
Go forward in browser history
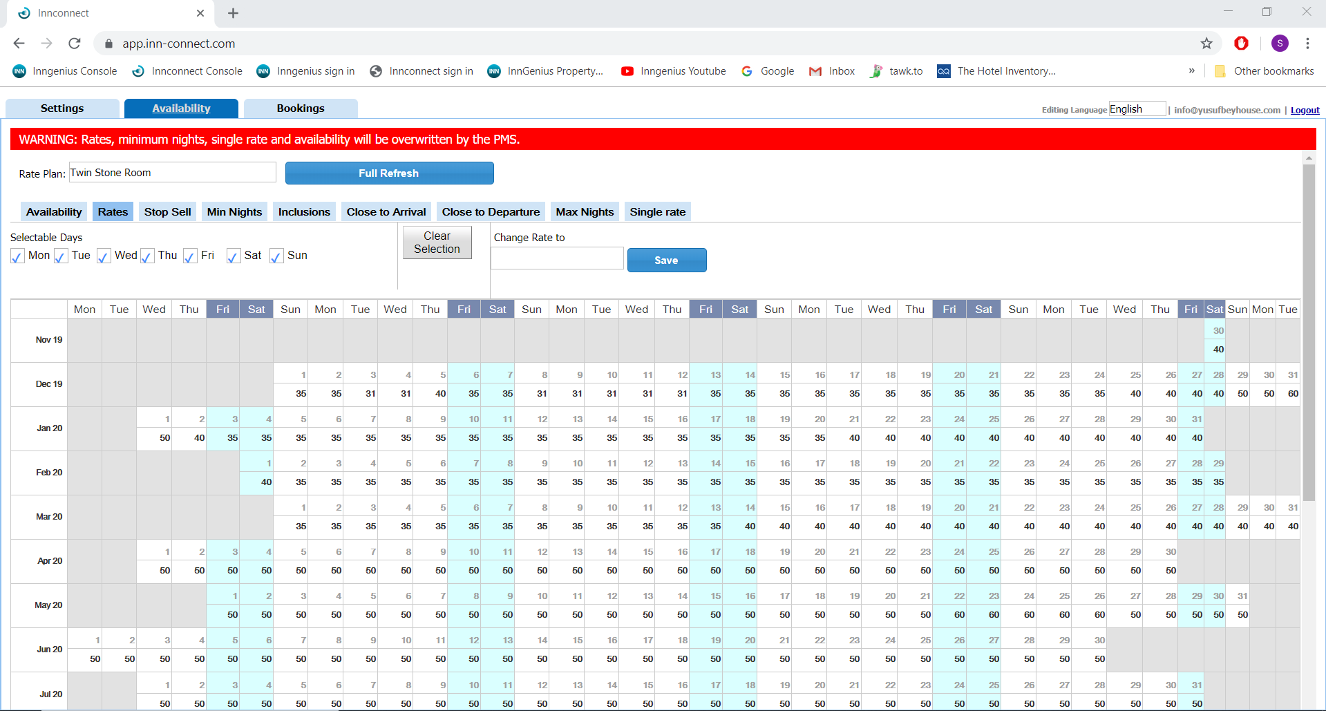[46, 44]
